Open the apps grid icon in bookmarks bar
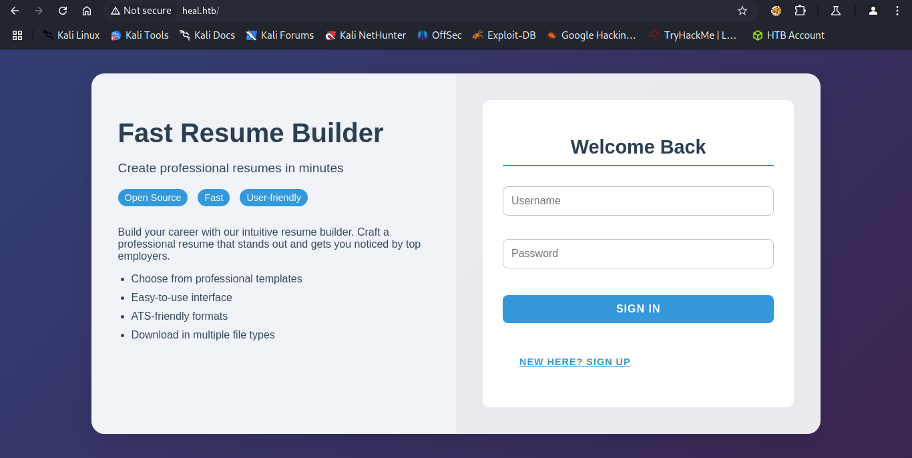The height and width of the screenshot is (458, 912). [x=17, y=35]
